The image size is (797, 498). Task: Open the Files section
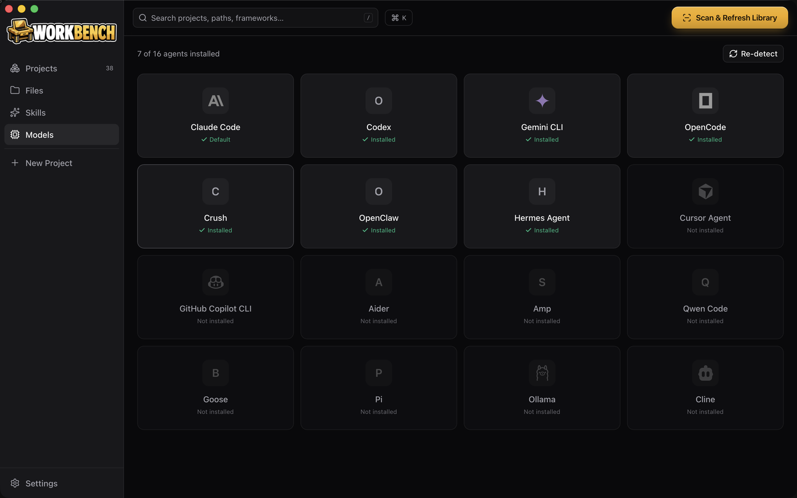click(61, 90)
